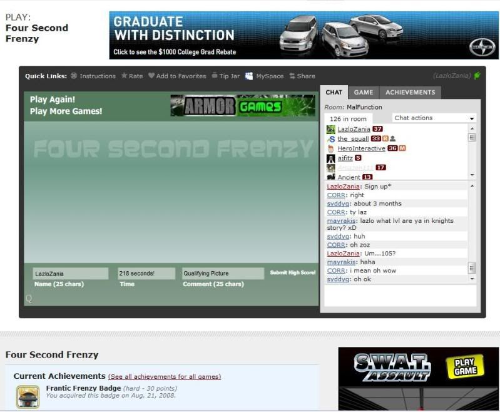Image resolution: width=500 pixels, height=412 pixels.
Task: Click Ancient's avatar icon
Action: click(330, 177)
